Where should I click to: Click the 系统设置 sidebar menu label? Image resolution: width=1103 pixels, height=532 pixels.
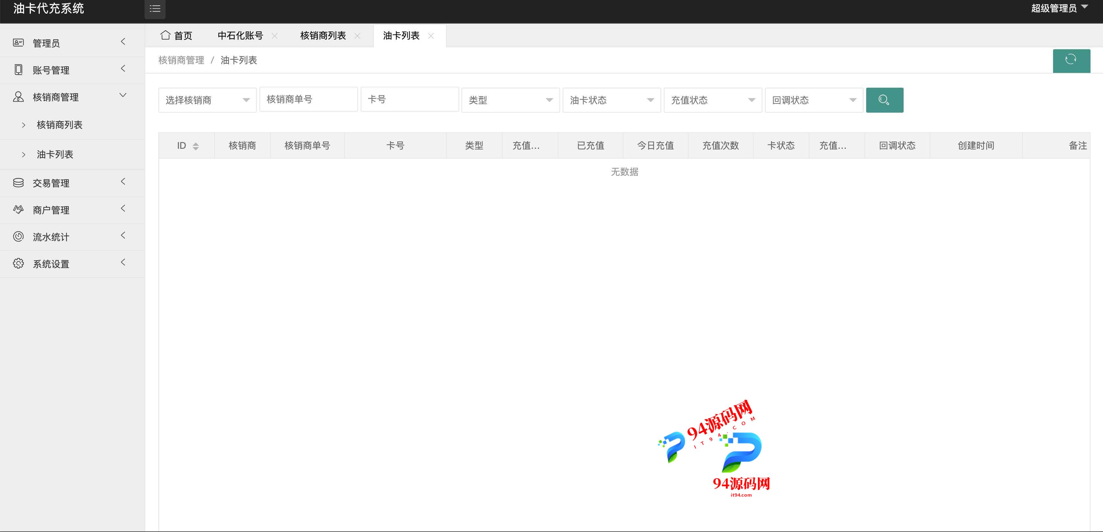(51, 264)
